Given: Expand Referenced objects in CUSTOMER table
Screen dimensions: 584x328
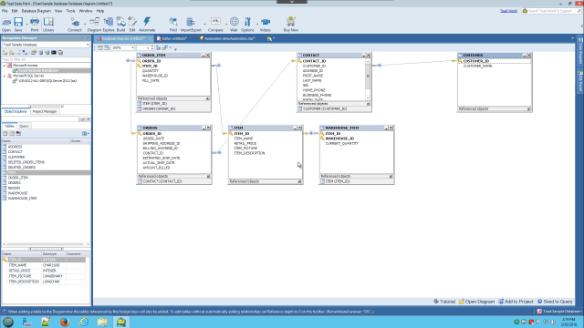Looking at the screenshot, I should pyautogui.click(x=528, y=109).
